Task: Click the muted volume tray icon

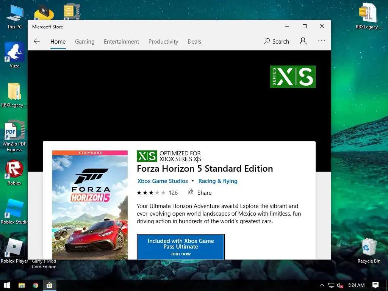Action: click(340, 285)
